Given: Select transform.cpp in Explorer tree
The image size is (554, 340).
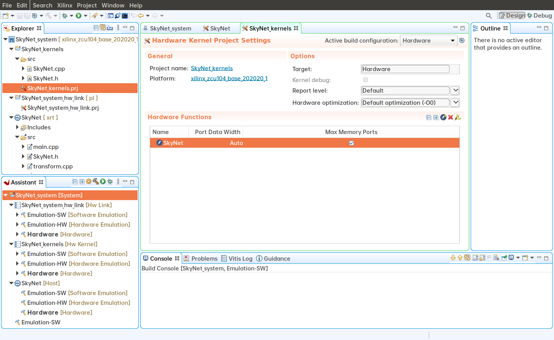Looking at the screenshot, I should click(53, 166).
